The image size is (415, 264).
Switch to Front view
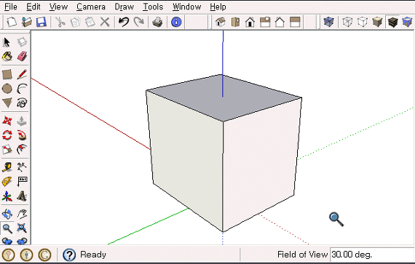250,22
